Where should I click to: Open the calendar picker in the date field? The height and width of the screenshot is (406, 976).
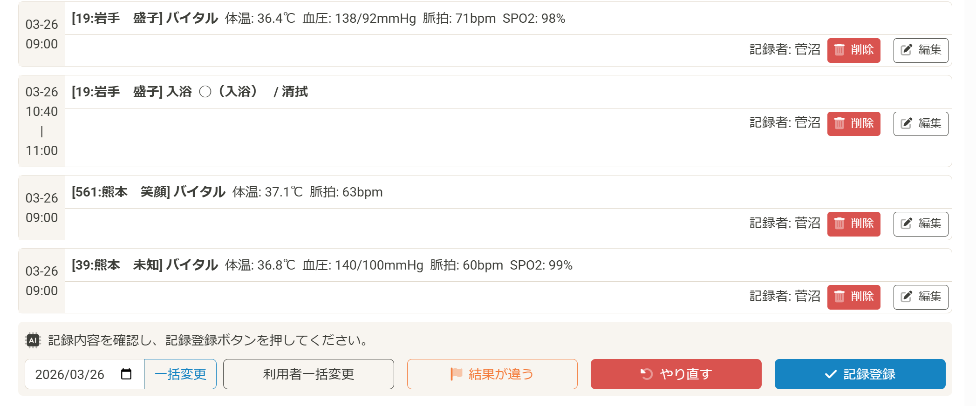click(x=126, y=373)
